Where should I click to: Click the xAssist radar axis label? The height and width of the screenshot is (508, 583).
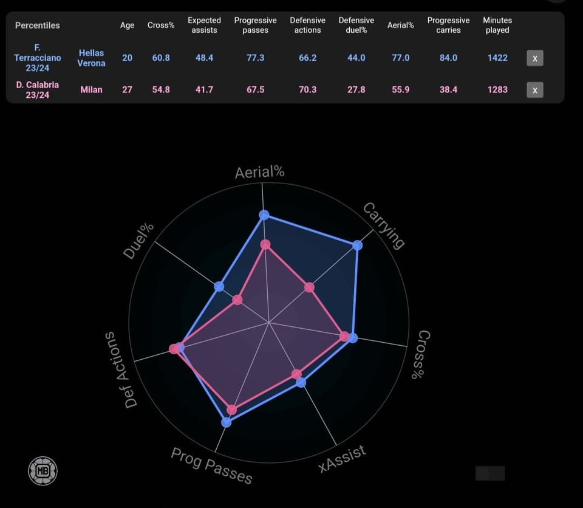[343, 458]
